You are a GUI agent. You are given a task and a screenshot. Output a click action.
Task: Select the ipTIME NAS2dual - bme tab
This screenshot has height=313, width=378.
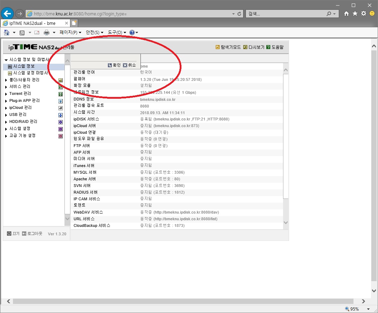point(36,23)
